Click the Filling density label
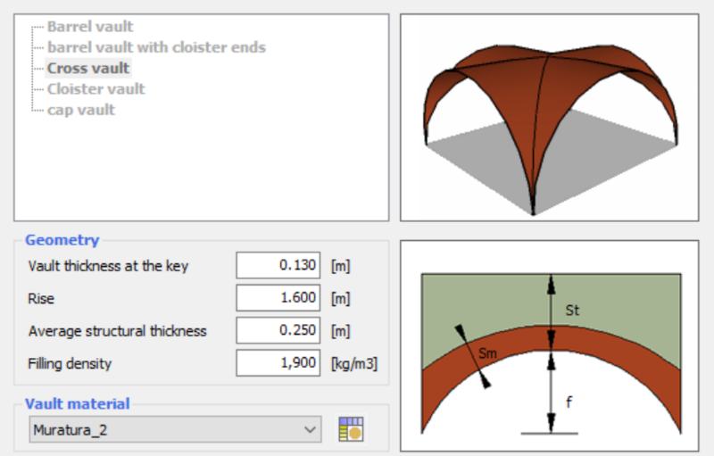Screen dimensions: 714x456 [x=70, y=363]
